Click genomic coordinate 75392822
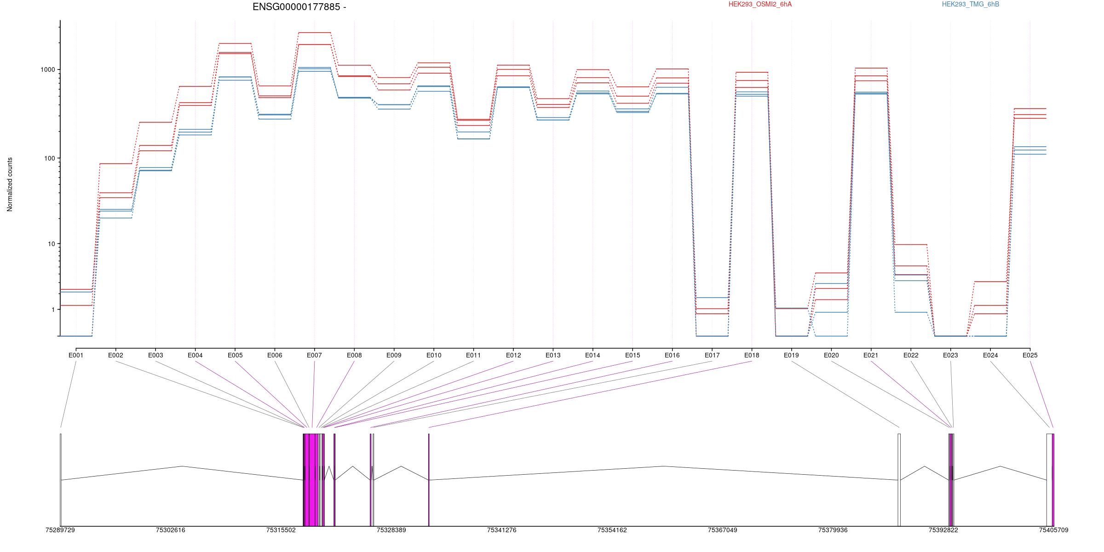Image resolution: width=1104 pixels, height=552 pixels. click(x=943, y=530)
